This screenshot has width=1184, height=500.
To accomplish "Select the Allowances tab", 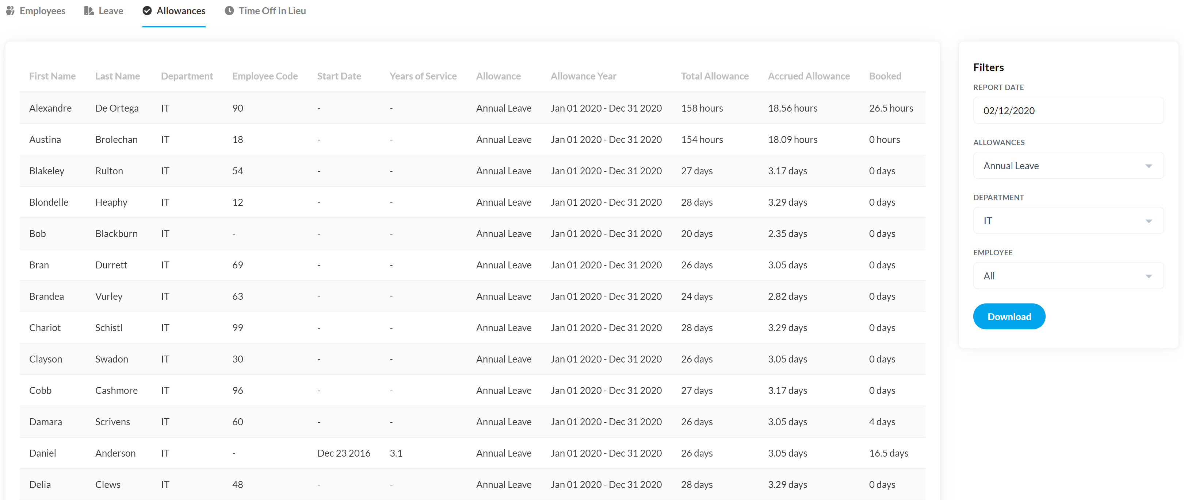I will (x=174, y=11).
